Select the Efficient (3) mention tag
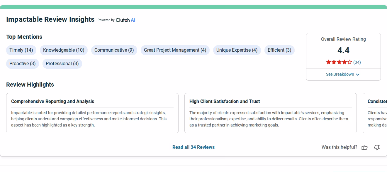 click(279, 50)
